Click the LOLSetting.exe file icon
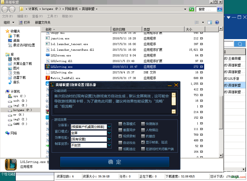The height and width of the screenshot is (181, 247). pos(47,67)
